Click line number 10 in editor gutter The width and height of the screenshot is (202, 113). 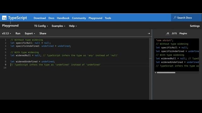pos(5,68)
